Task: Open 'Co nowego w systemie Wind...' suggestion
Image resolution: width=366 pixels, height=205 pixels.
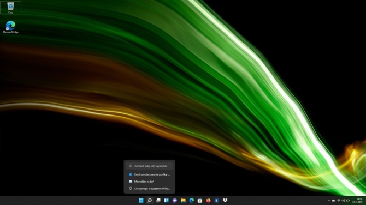Action: pyautogui.click(x=149, y=189)
